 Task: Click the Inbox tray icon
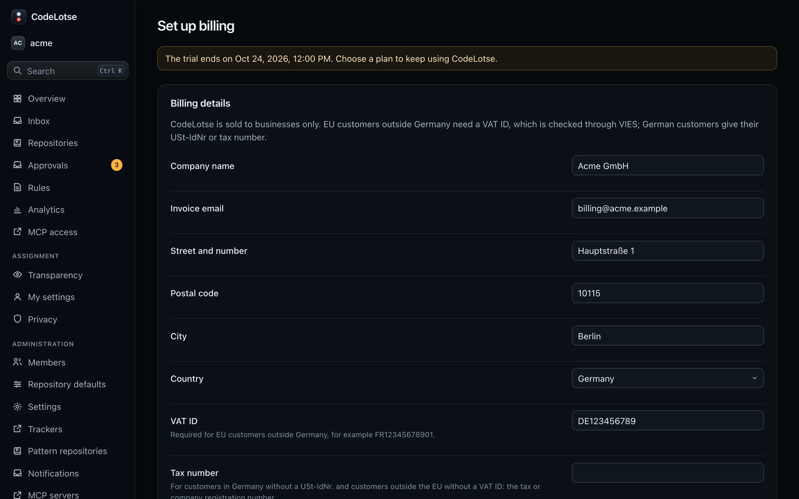(x=17, y=121)
